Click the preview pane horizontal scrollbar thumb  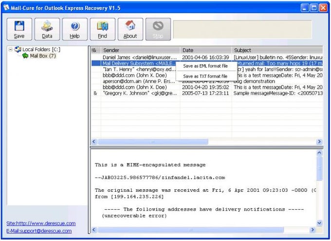pyautogui.click(x=191, y=230)
